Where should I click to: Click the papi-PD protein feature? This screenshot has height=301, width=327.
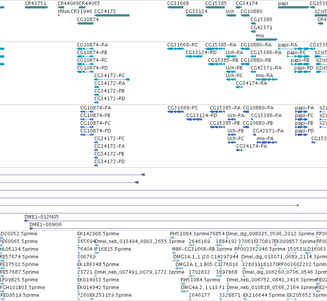coord(302,135)
